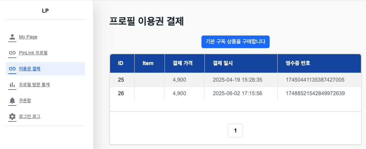Click the 이용권 결제 link icon

[x=12, y=69]
